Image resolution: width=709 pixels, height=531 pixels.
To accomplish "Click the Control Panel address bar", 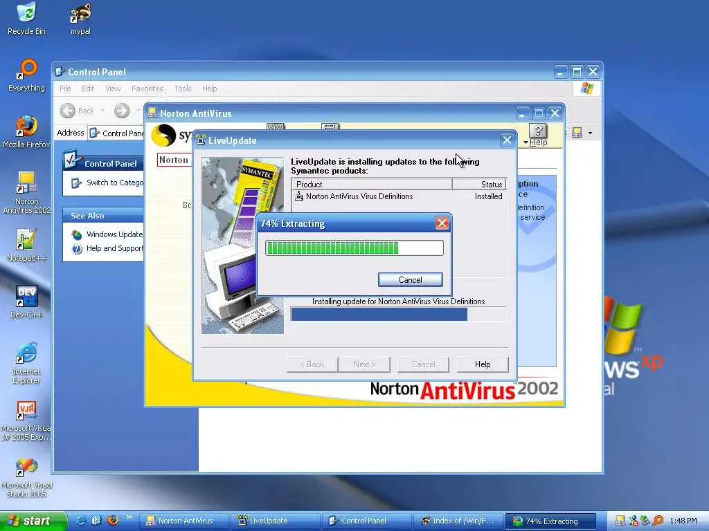I will (116, 133).
